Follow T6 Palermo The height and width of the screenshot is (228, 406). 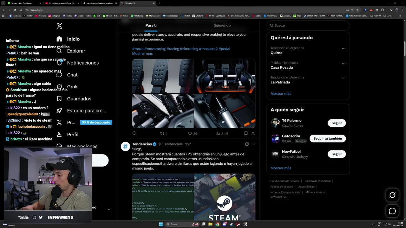coord(337,123)
